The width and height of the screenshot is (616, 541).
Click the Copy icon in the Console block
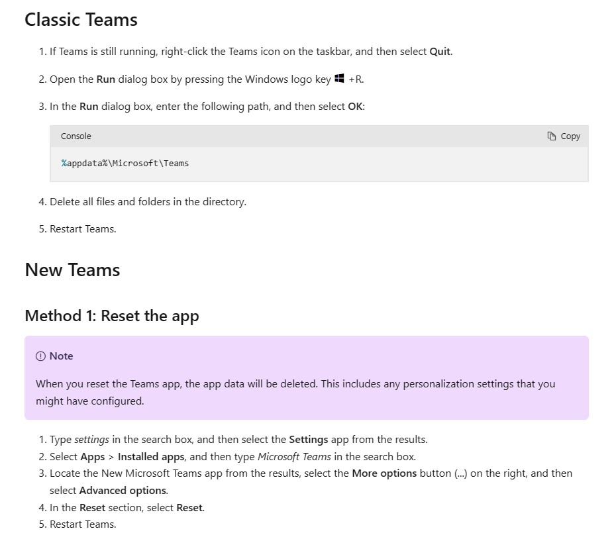point(552,136)
